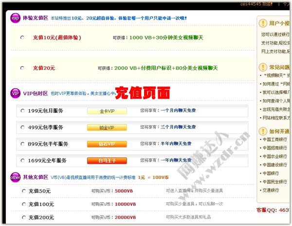Select the 充值200元 radio button

(24, 217)
